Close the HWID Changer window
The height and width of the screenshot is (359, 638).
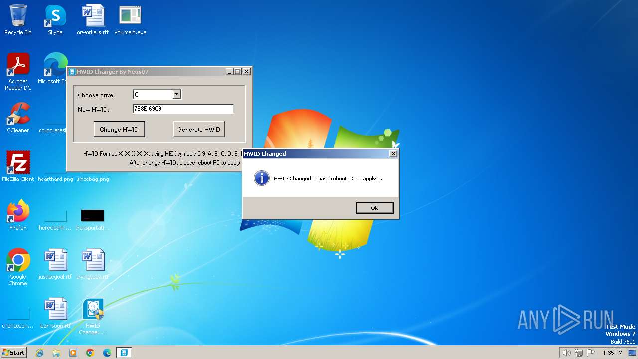point(246,72)
